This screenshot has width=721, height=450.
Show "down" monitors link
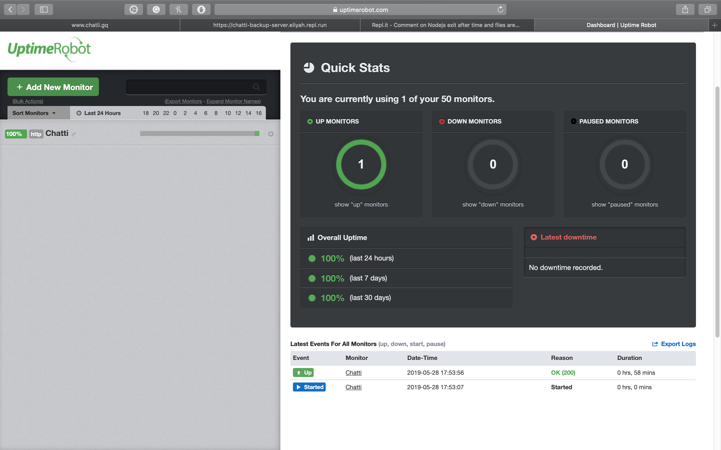(x=493, y=204)
